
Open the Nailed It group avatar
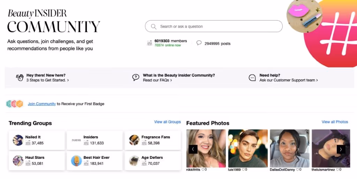click(x=18, y=140)
